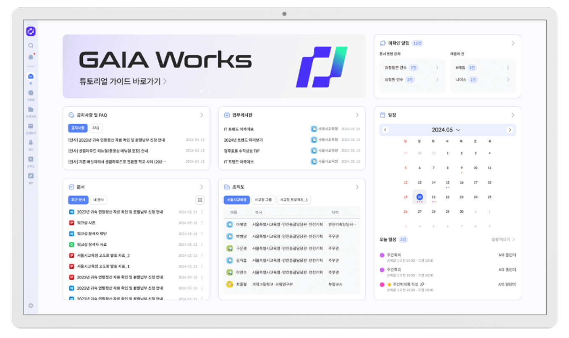Expand the 업무게시판 panel arrow
This screenshot has width=569, height=338.
(357, 115)
